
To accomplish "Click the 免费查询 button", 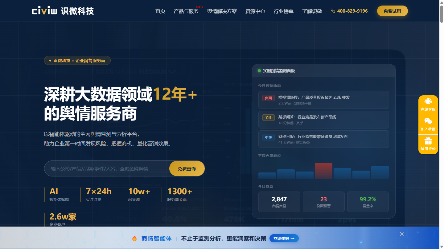I will (187, 169).
